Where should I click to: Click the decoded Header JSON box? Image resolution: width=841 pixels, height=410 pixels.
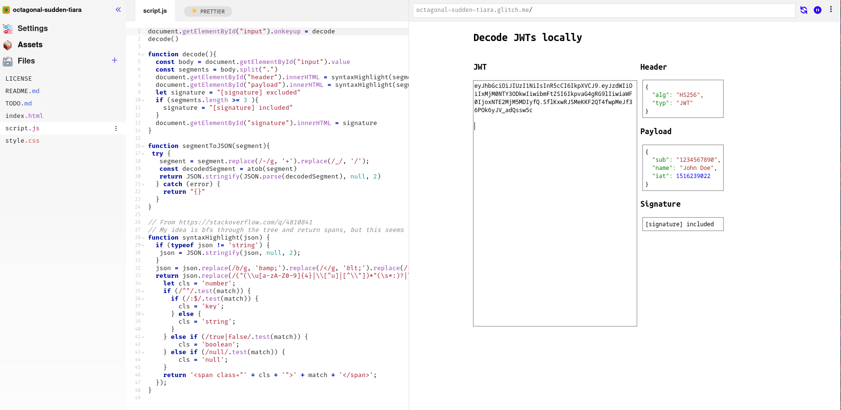point(683,99)
